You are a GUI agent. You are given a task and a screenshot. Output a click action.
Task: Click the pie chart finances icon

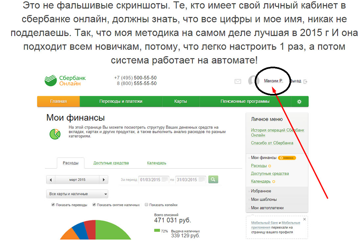coord(55,134)
